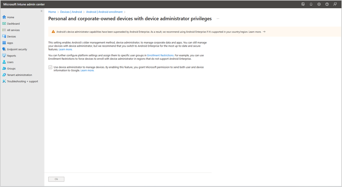Open Endpoint security menu item
342x187 pixels.
coord(17,49)
